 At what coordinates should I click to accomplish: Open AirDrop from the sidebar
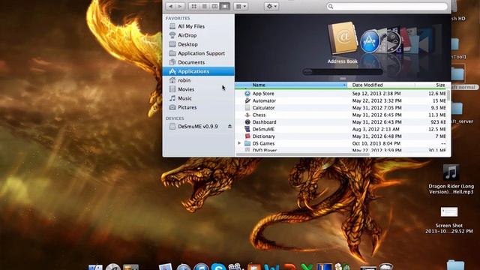click(198, 35)
